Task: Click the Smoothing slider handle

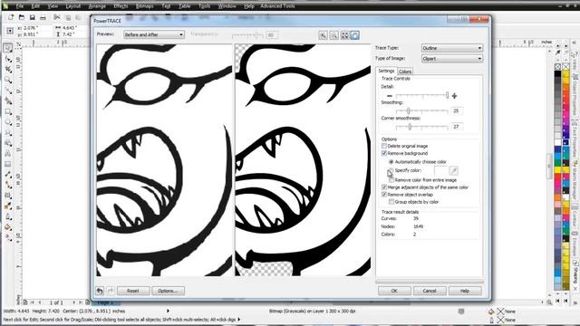Action: click(x=409, y=110)
